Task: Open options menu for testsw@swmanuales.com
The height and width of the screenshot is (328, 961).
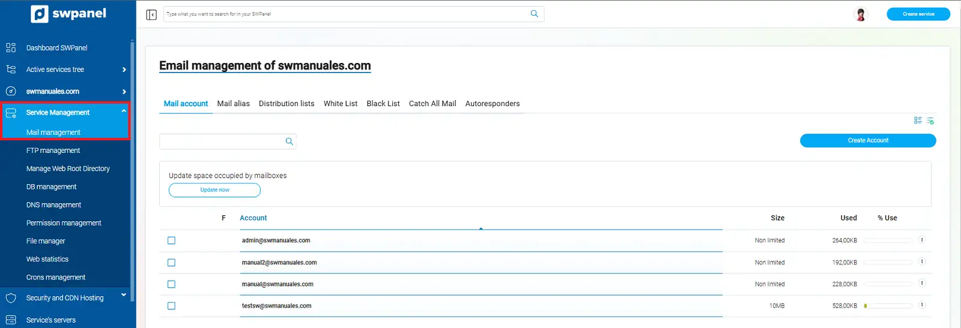Action: [922, 305]
